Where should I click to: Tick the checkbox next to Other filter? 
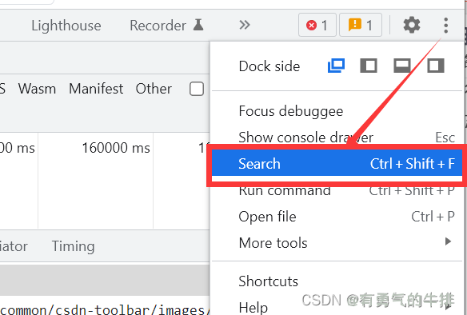point(197,89)
